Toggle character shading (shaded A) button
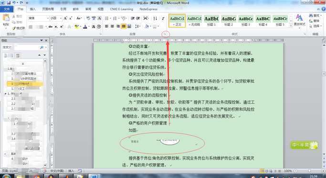The height and width of the screenshot is (178, 326). [94, 27]
